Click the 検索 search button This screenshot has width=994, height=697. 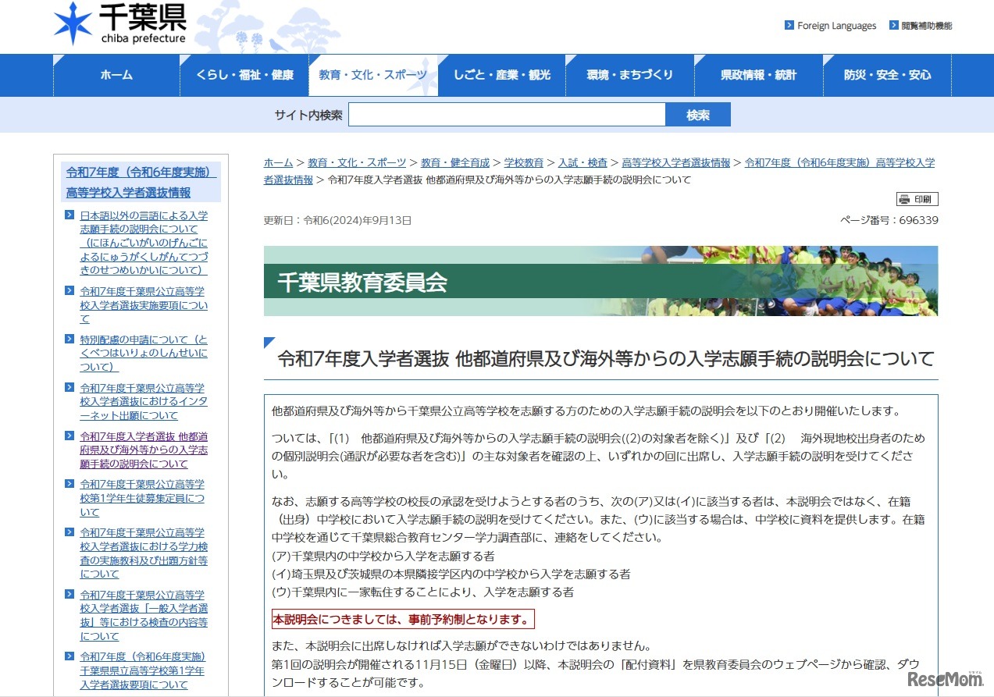coord(697,114)
